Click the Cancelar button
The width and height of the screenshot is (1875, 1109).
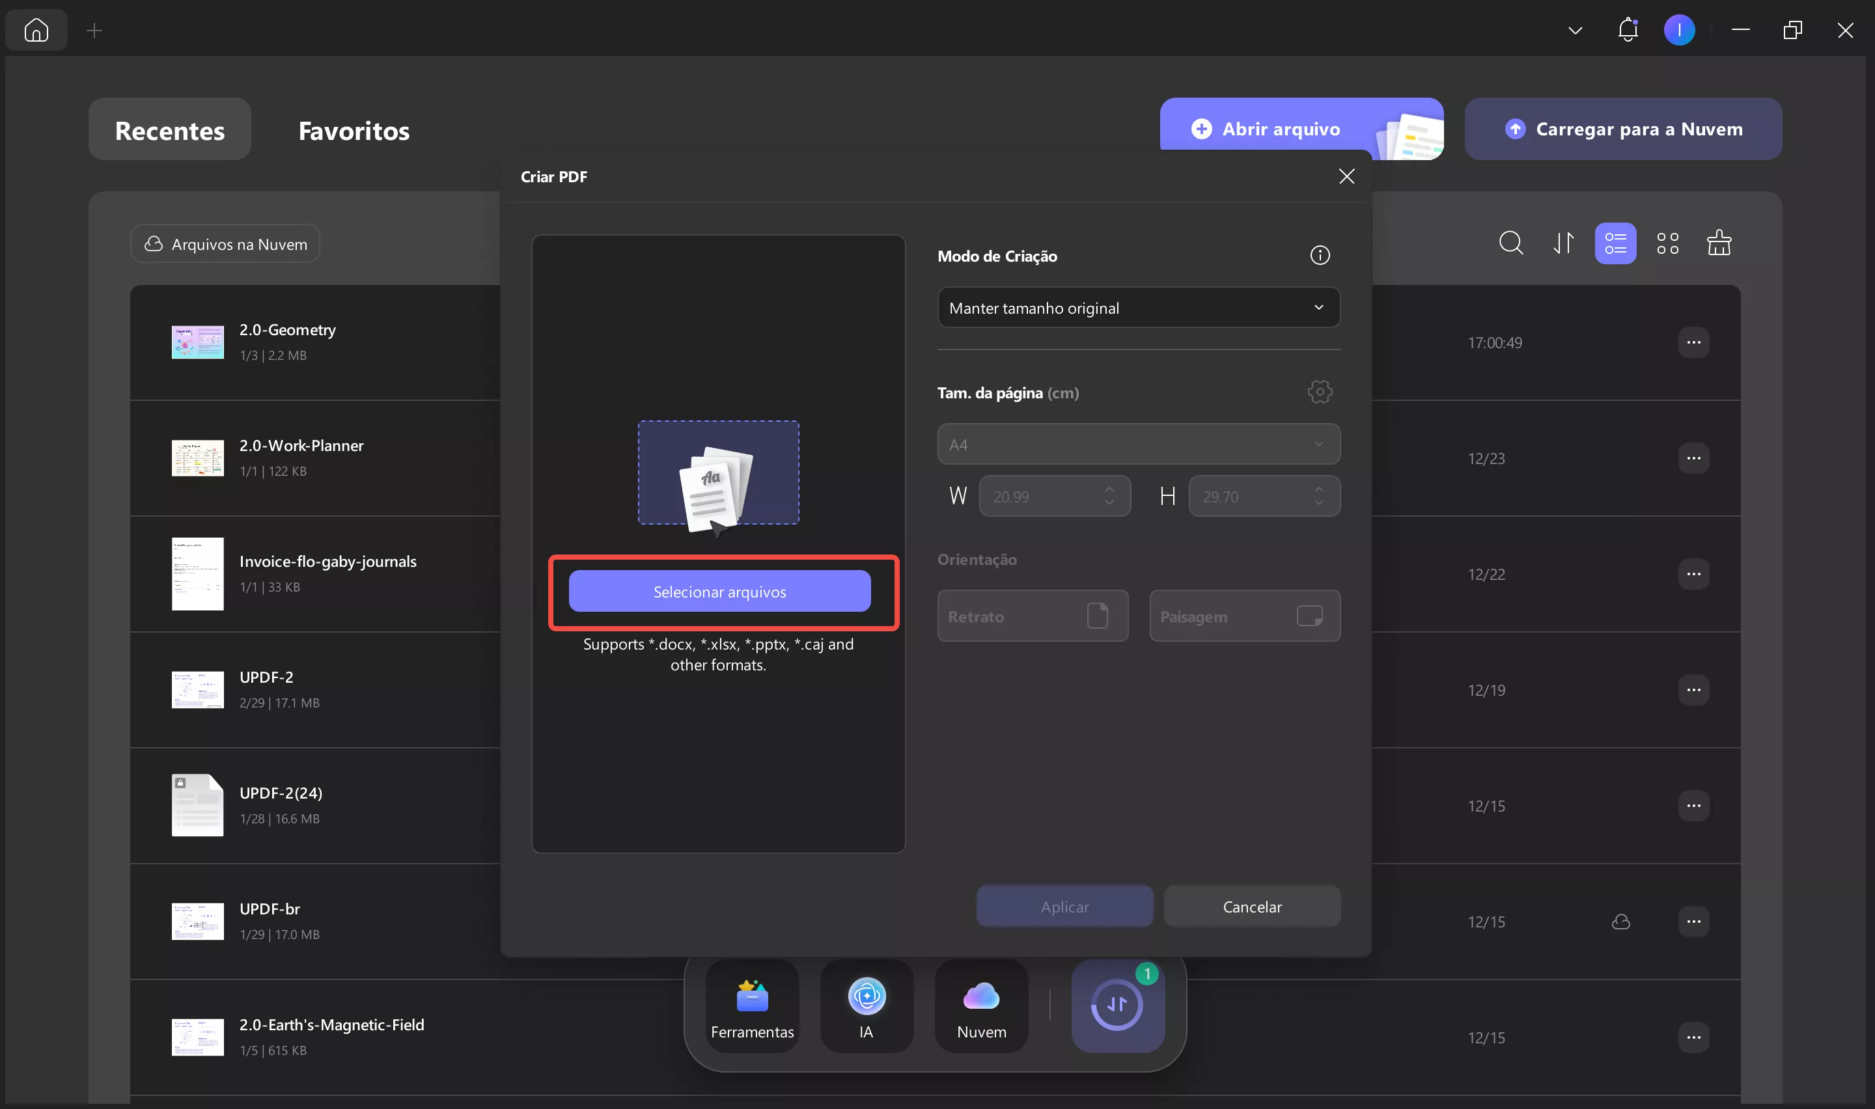click(1252, 907)
